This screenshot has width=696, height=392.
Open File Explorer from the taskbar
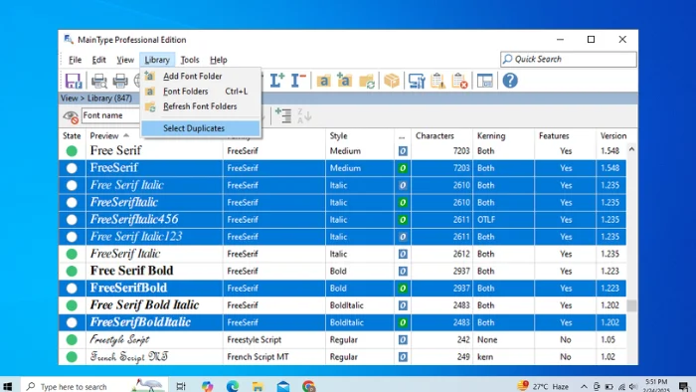(x=258, y=386)
